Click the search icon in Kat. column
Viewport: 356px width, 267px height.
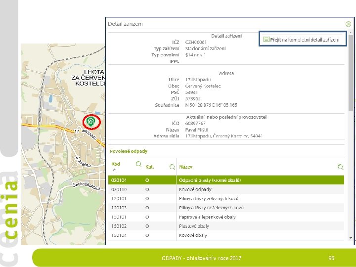[x=173, y=167]
